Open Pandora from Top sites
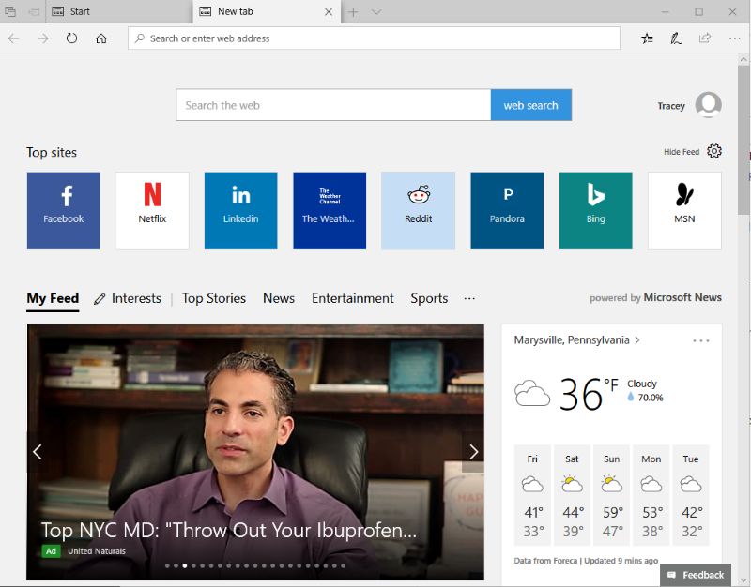 507,210
